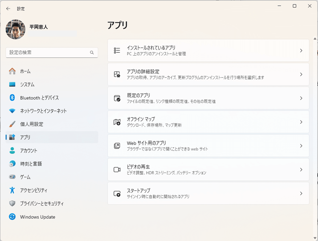The height and width of the screenshot is (241, 318).
Task: Minimize the 設定 window
Action: pos(279,6)
